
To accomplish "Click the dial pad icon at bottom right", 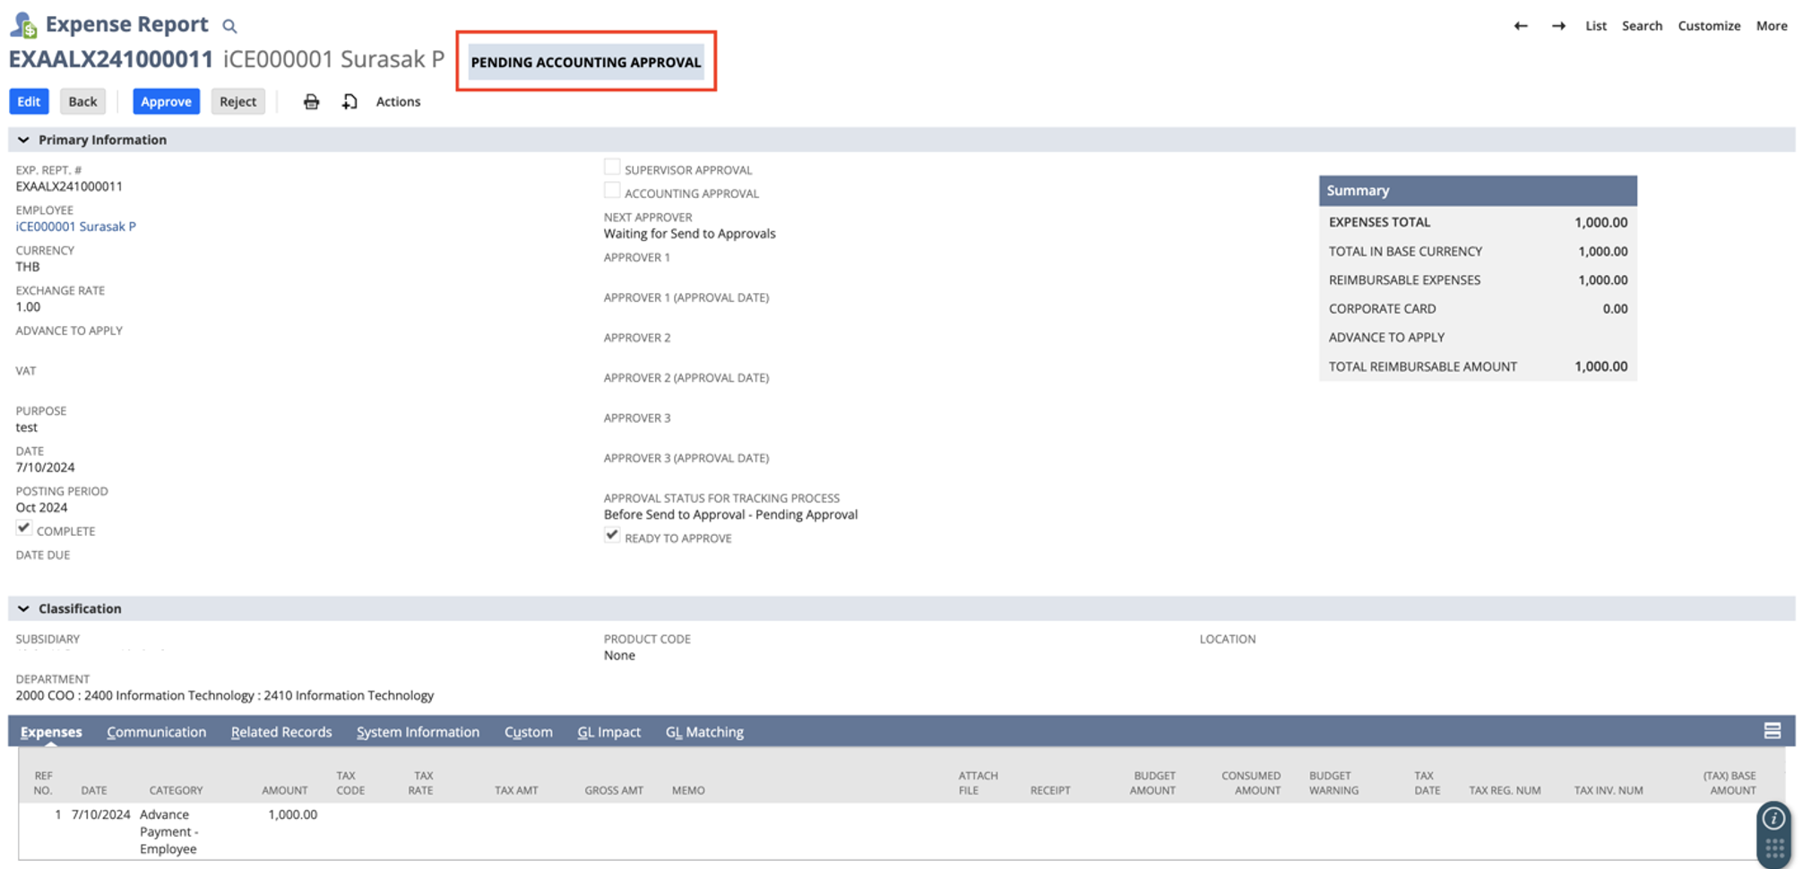I will [1773, 847].
